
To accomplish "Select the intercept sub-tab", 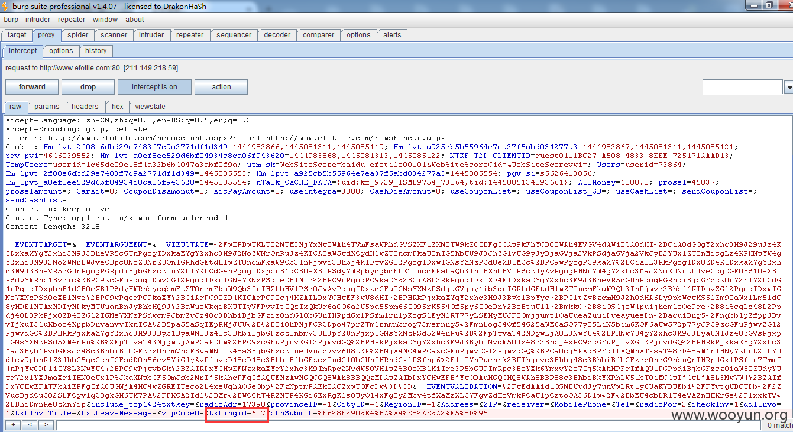I will [23, 51].
